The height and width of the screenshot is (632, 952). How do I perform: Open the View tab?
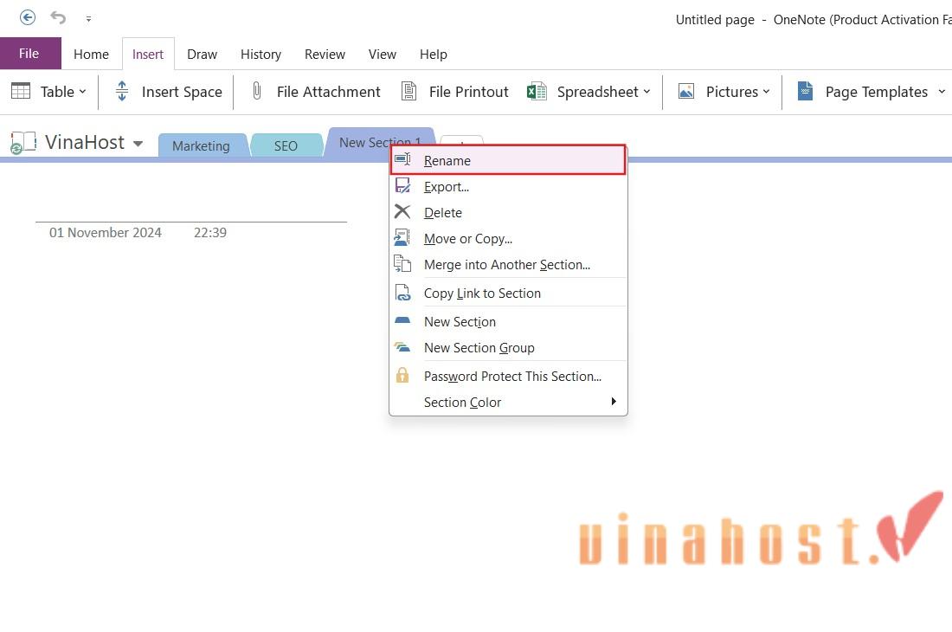click(x=382, y=54)
